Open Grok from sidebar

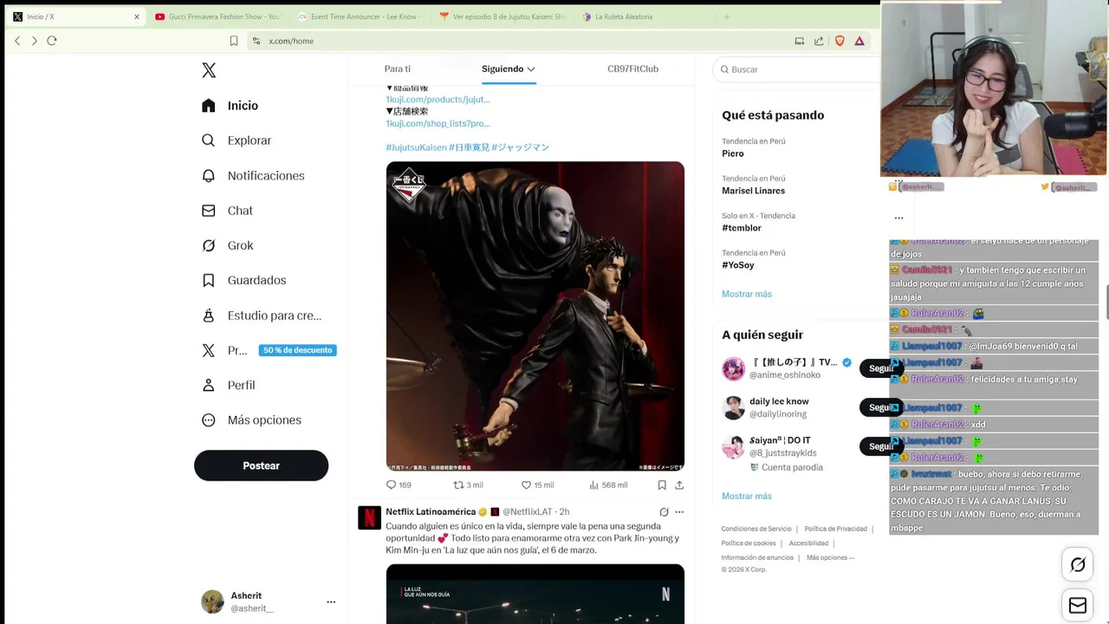click(227, 245)
